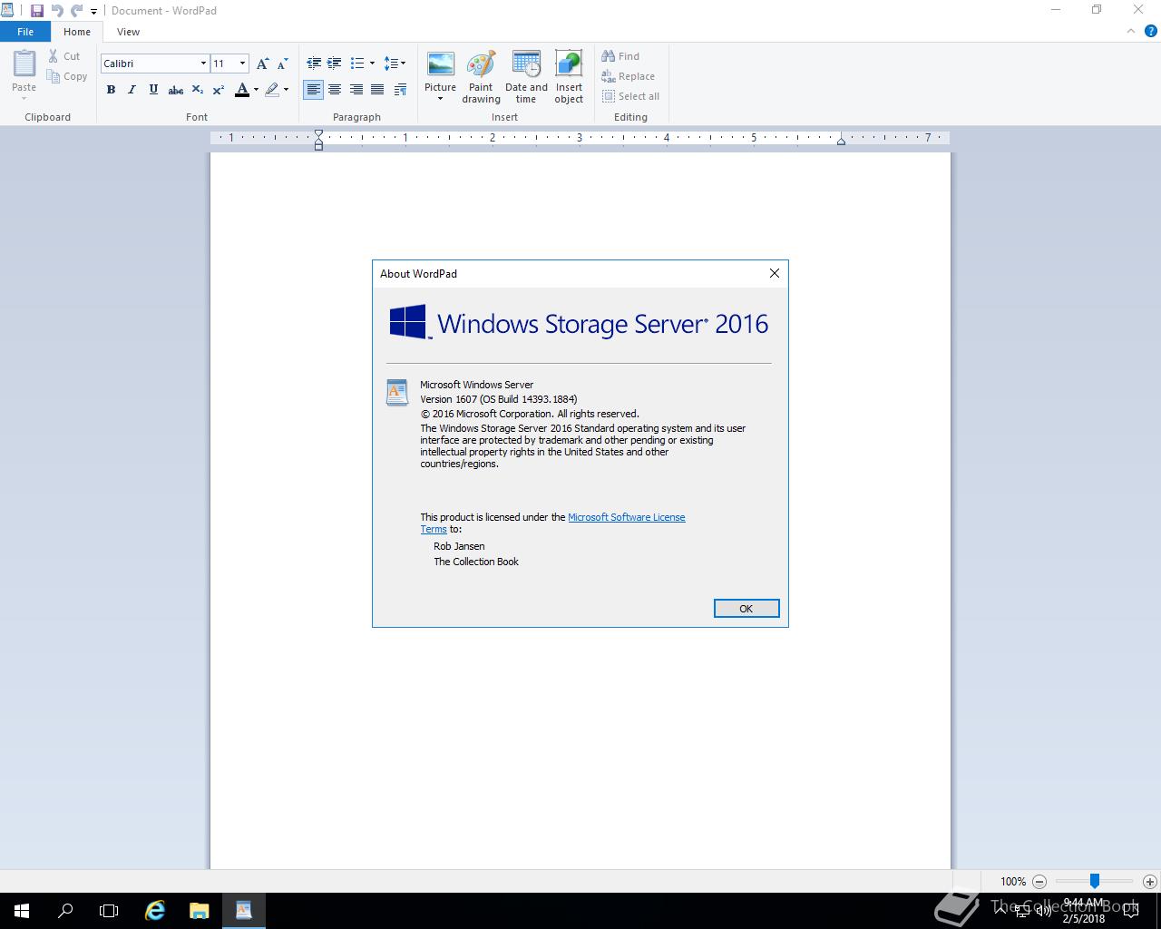1161x929 pixels.
Task: Click the Insert object icon
Action: click(569, 65)
